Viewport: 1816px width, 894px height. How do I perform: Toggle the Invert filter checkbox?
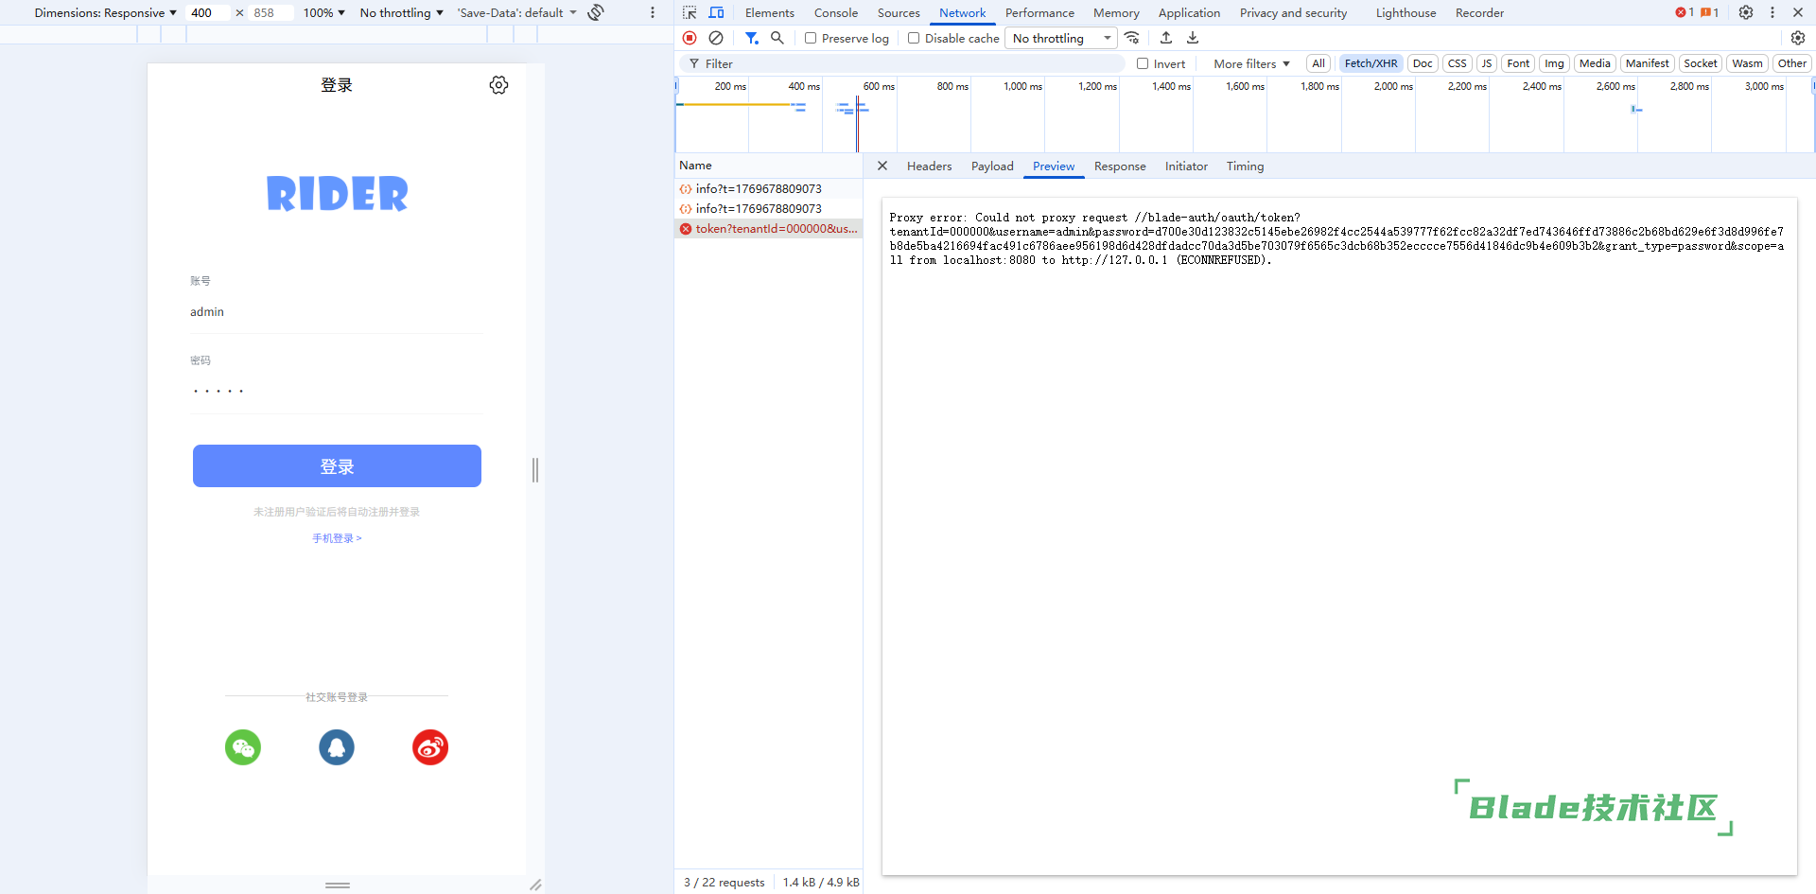[1143, 63]
